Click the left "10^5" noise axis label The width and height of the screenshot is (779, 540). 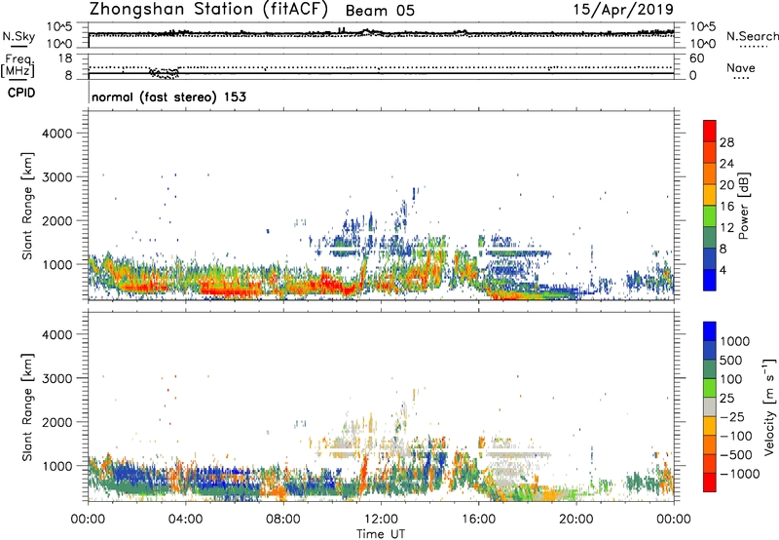coord(59,26)
